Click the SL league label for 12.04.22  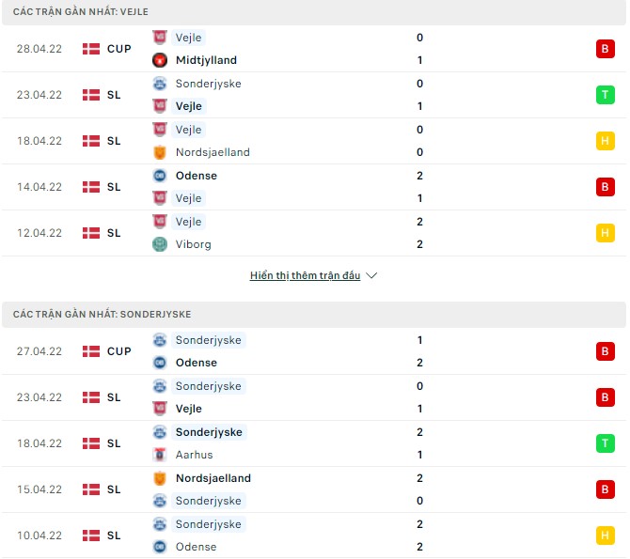tap(114, 233)
